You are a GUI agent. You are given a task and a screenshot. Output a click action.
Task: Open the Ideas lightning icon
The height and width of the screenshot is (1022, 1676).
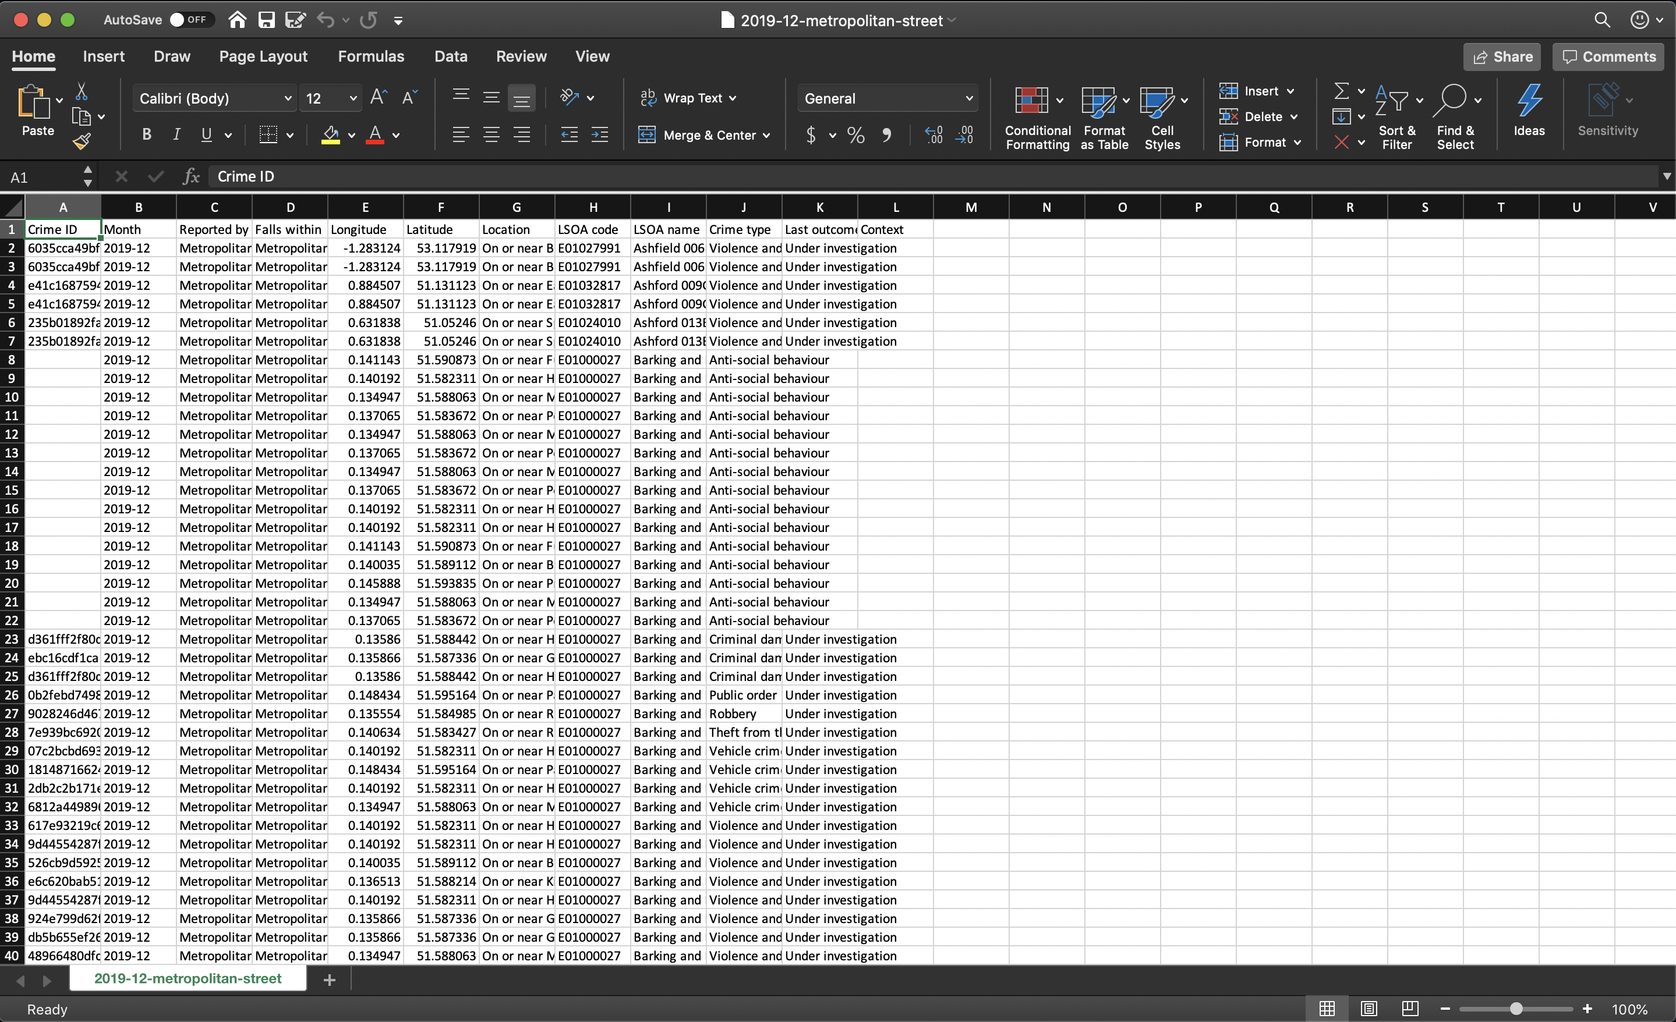pyautogui.click(x=1529, y=102)
